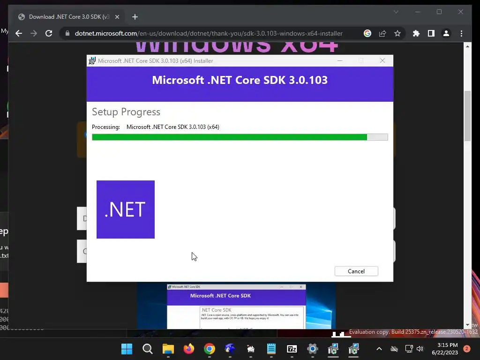This screenshot has width=480, height=360.
Task: Open the gear-icon taskbar app
Action: click(x=313, y=349)
